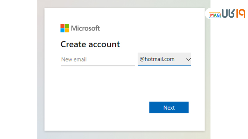The image size is (248, 139).
Task: Open the @hotmail.com domain dropdown
Action: 157,59
